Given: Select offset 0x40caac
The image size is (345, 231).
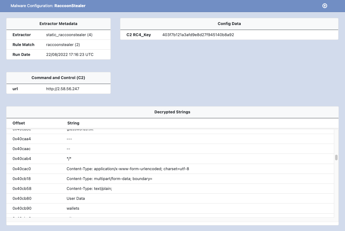Looking at the screenshot, I should (22, 149).
